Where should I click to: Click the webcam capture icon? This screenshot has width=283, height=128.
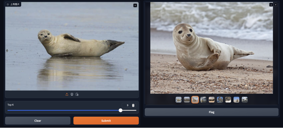pyautogui.click(x=72, y=94)
